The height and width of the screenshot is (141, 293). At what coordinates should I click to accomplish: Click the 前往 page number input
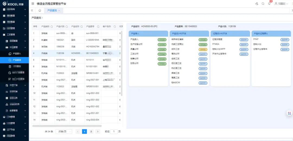pos(114,131)
